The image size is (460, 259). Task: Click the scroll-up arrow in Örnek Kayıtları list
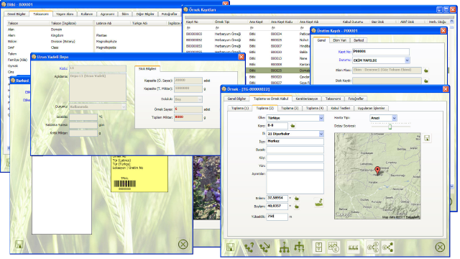452,22
